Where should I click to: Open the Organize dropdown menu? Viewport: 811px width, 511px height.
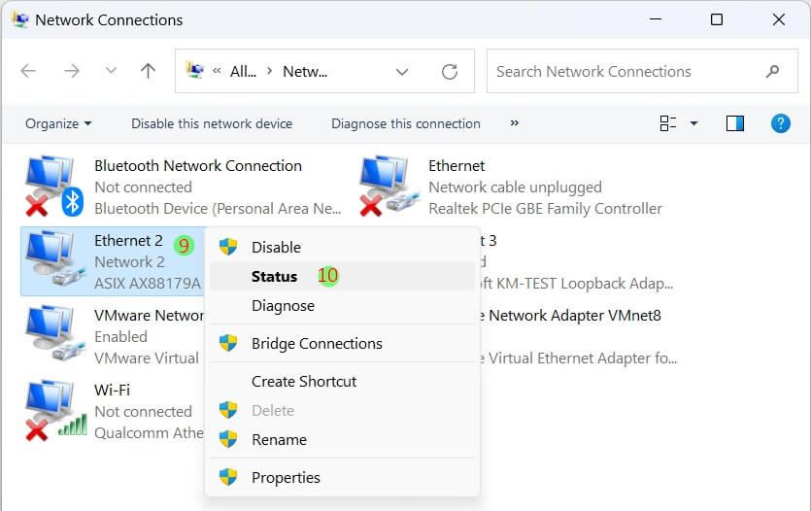pyautogui.click(x=58, y=123)
